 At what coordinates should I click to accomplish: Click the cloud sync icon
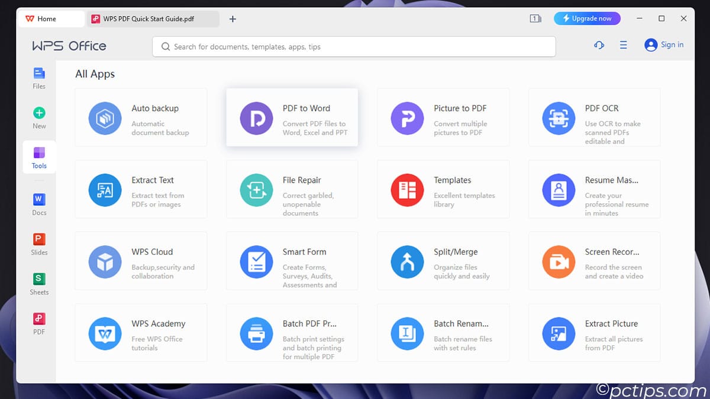(x=599, y=45)
